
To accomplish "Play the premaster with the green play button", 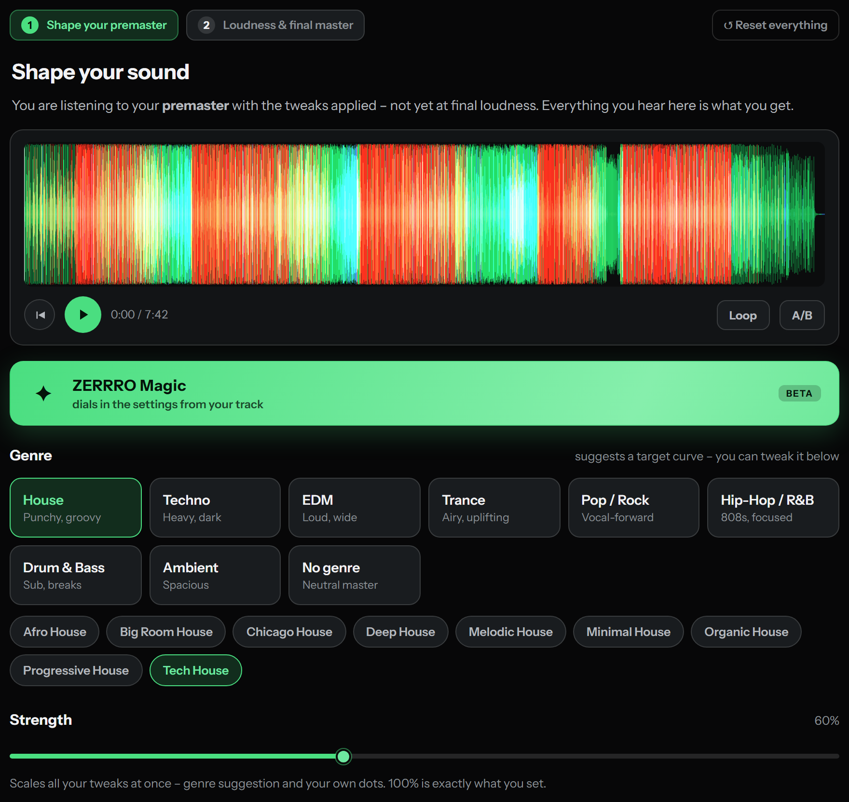I will 83,315.
